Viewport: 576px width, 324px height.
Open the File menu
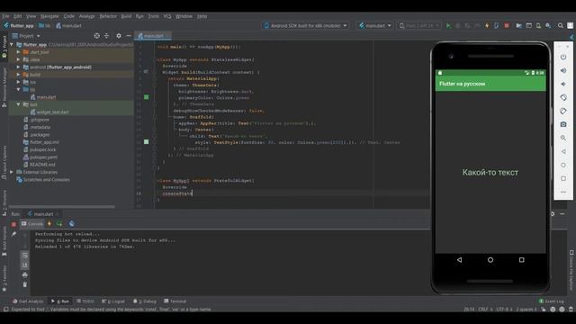tap(6, 16)
